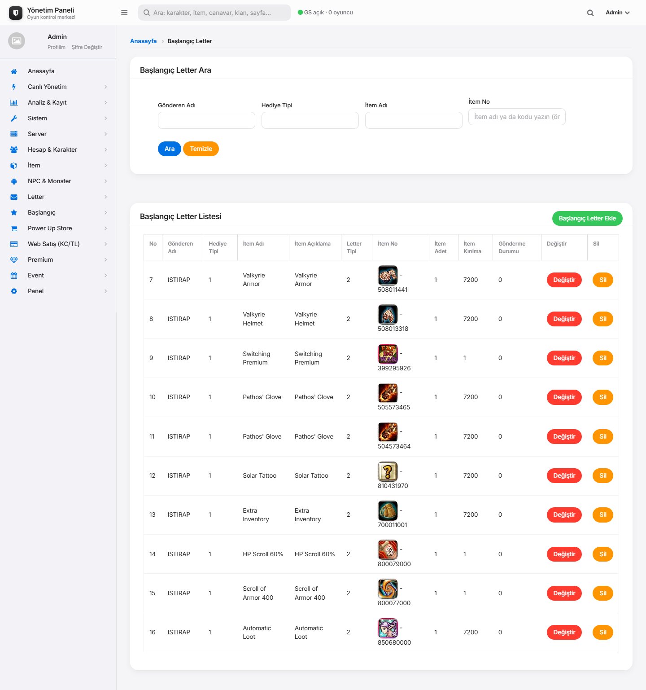
Task: Click the Panel gear icon
Action: click(x=14, y=291)
